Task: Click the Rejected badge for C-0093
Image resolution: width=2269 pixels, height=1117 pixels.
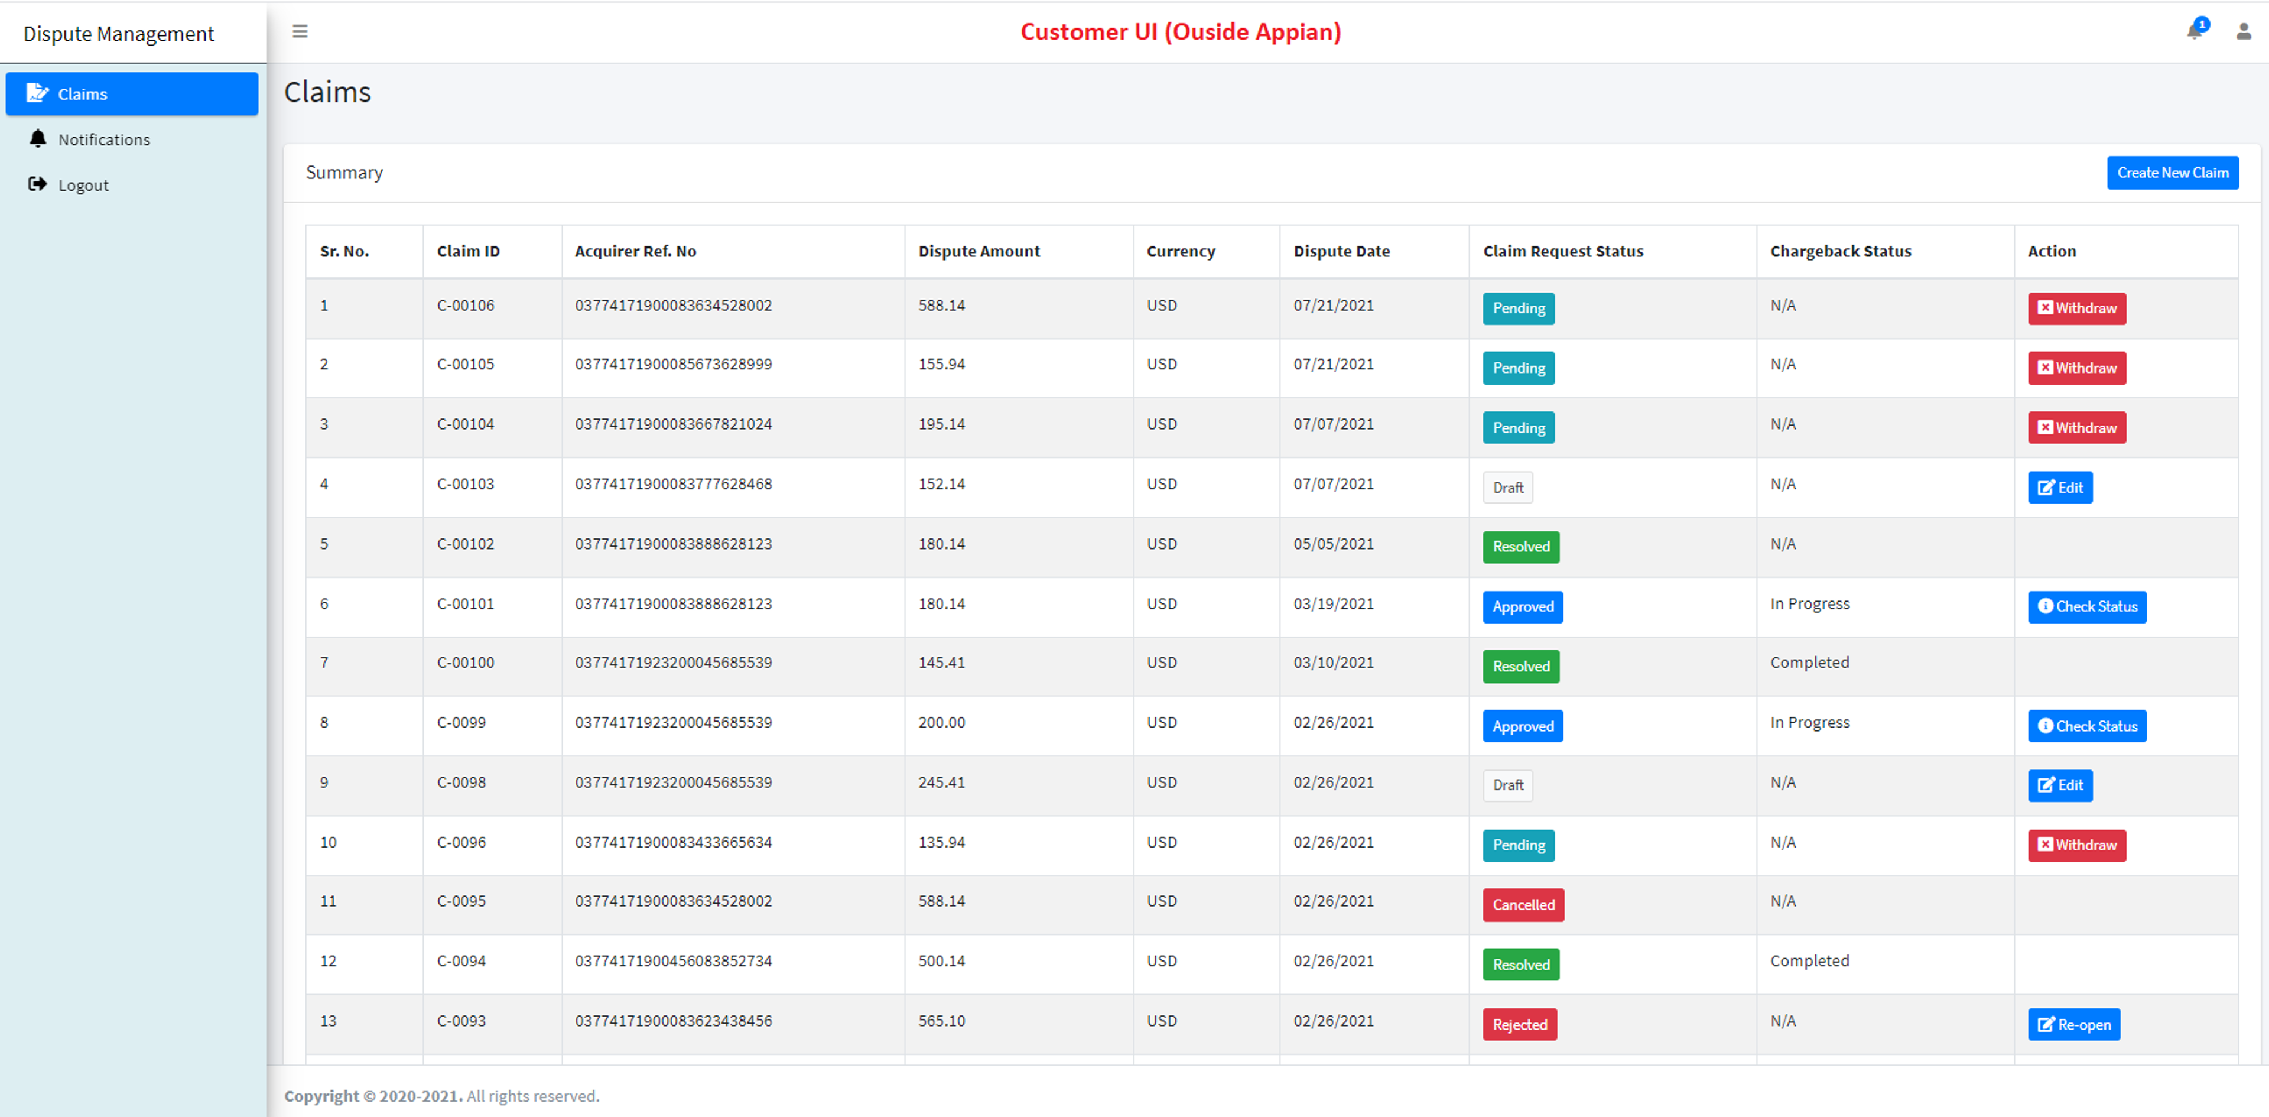Action: (x=1519, y=1024)
